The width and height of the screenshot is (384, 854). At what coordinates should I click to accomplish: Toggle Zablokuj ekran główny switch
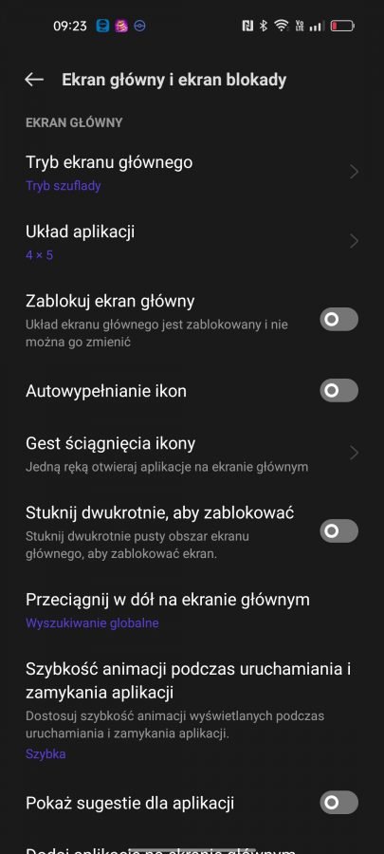[338, 319]
